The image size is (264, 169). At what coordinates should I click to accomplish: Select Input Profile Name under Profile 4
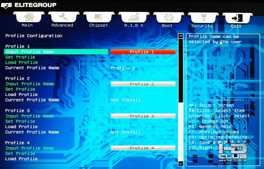(x=30, y=148)
